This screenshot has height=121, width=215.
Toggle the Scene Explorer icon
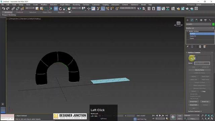149,9
